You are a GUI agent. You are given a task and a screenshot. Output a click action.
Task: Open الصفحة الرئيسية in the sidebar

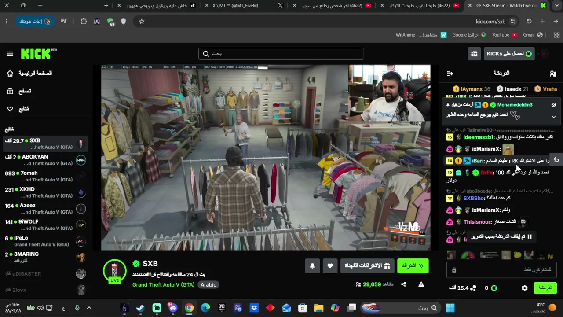pyautogui.click(x=29, y=74)
